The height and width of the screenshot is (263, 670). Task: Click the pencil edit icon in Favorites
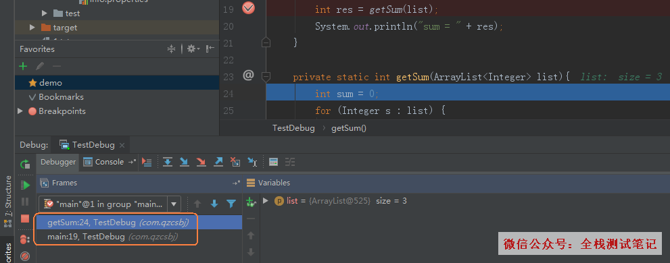40,66
